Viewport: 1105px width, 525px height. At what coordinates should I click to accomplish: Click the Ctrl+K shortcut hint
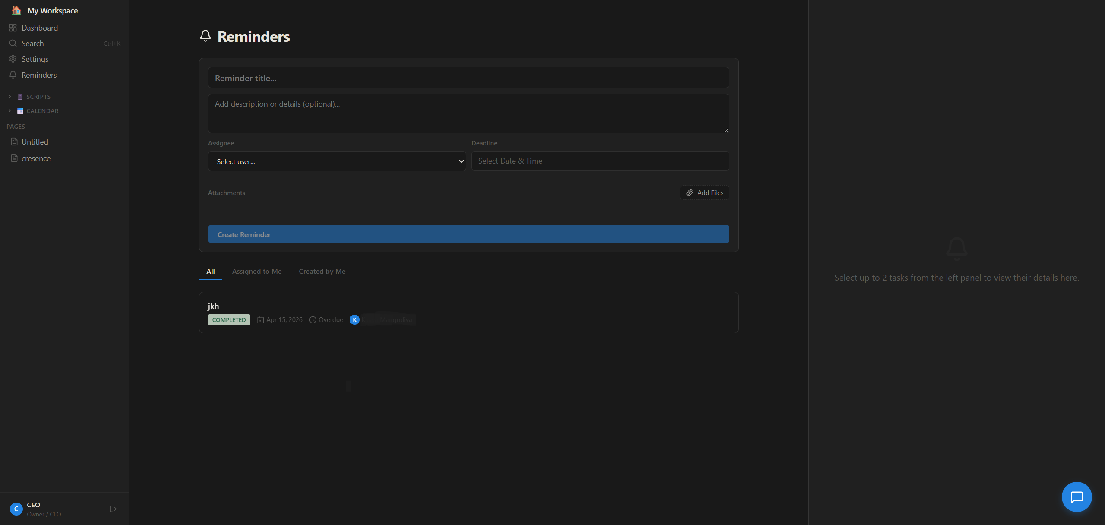[112, 44]
